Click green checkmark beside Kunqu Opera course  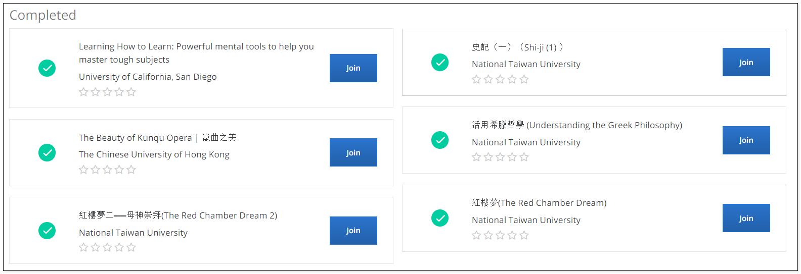[x=47, y=152]
